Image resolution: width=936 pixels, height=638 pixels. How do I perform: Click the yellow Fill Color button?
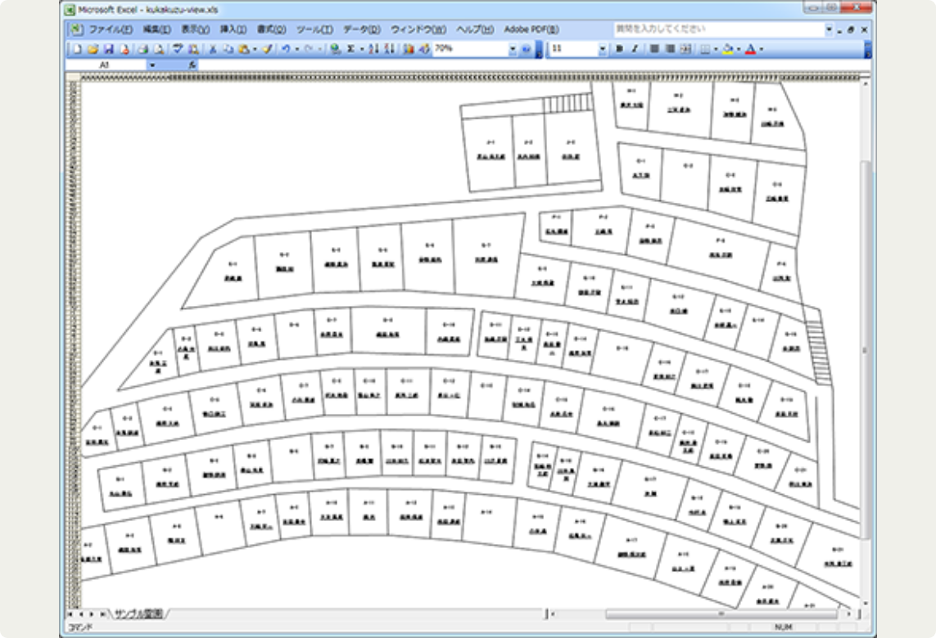click(726, 49)
